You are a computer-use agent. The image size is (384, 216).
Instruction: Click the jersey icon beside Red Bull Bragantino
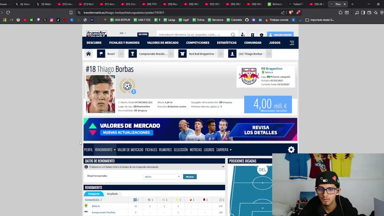click(182, 54)
